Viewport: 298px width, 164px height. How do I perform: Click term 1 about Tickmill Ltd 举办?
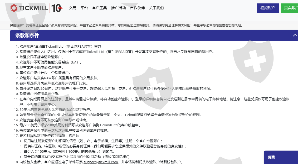coord(60,46)
